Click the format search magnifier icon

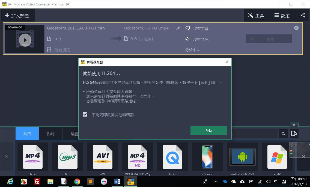[x=283, y=133]
